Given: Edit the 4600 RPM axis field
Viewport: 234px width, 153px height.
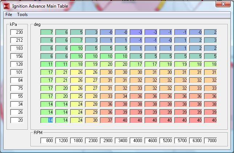Looking at the screenshot, I should click(151, 140).
